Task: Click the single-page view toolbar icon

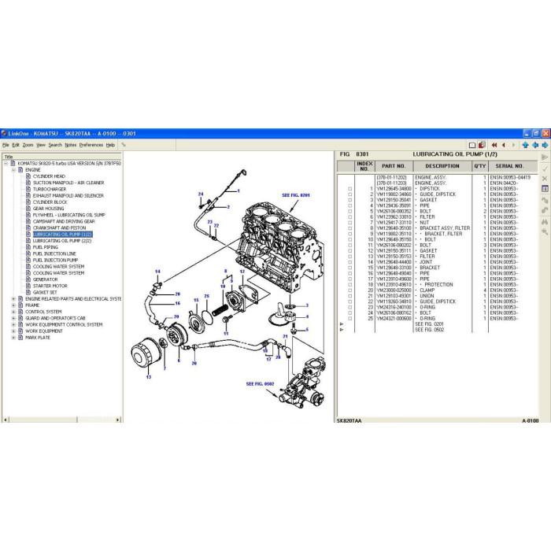Action: point(472,145)
